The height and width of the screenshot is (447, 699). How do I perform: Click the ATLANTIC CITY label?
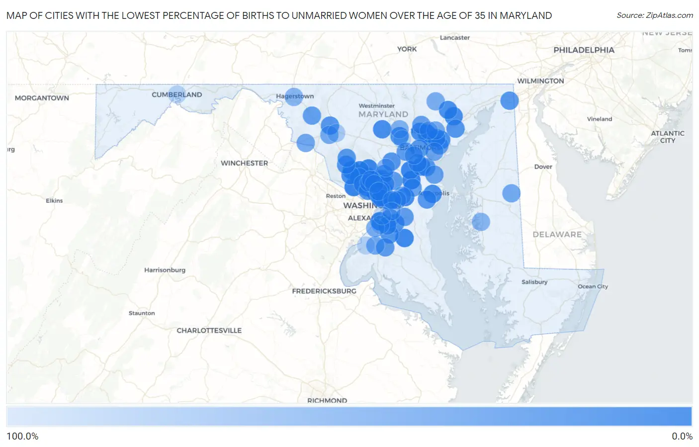[668, 137]
